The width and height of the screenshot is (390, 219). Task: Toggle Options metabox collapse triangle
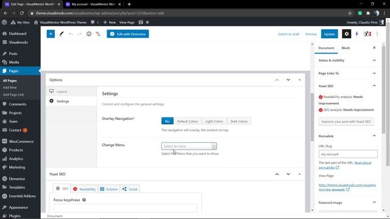pyautogui.click(x=299, y=80)
